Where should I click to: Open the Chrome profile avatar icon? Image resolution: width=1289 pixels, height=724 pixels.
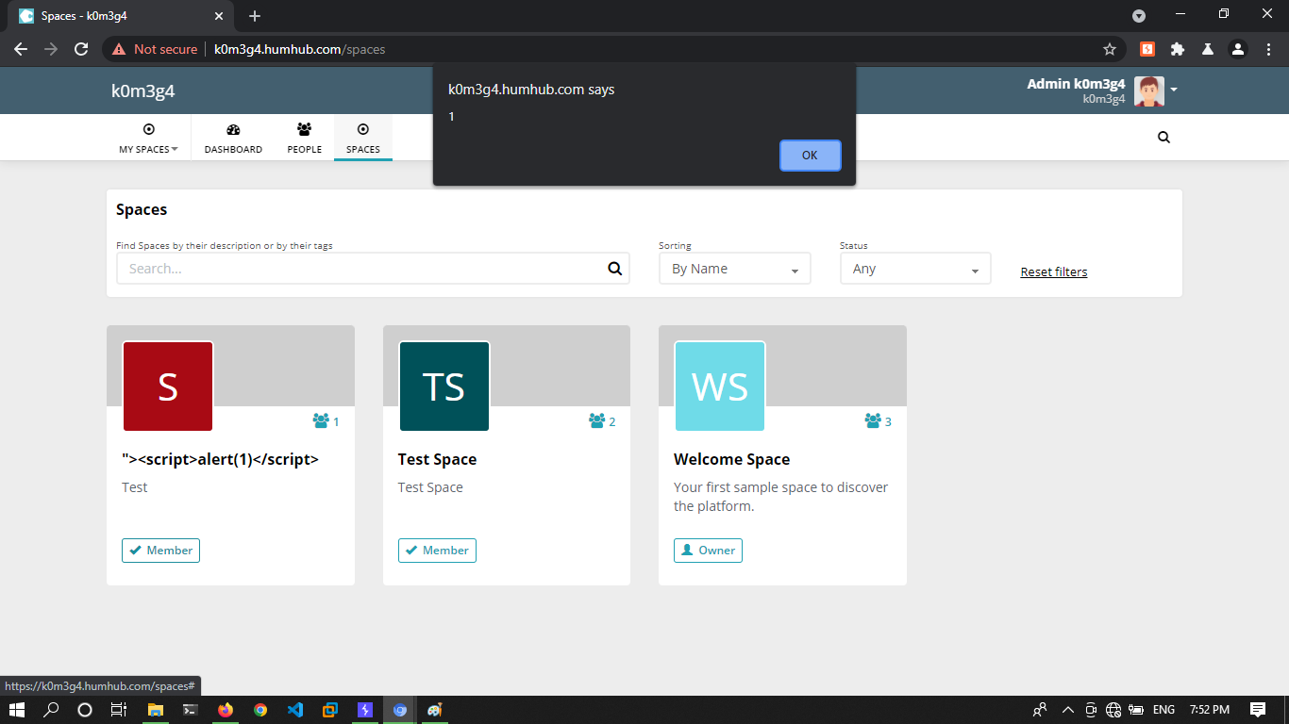click(x=1238, y=49)
